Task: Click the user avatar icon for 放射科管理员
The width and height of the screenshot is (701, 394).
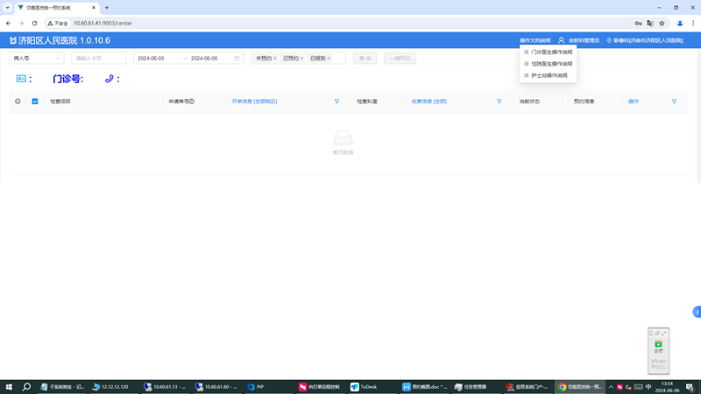Action: coord(562,40)
